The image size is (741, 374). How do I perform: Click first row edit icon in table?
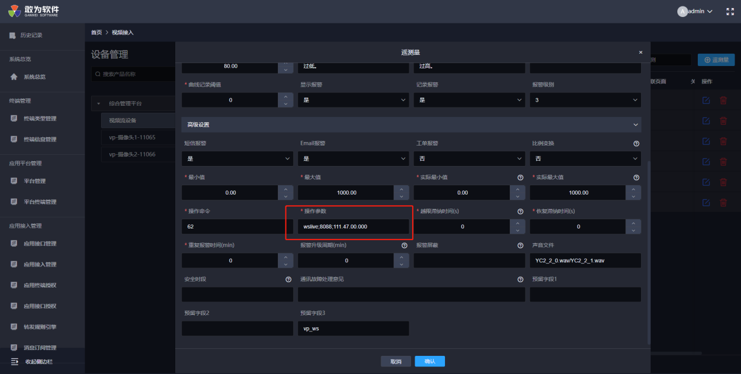point(706,100)
